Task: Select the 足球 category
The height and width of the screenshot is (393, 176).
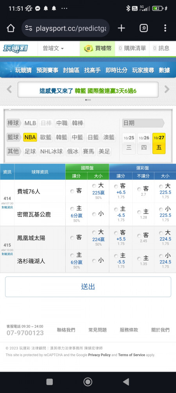Action: [30, 151]
